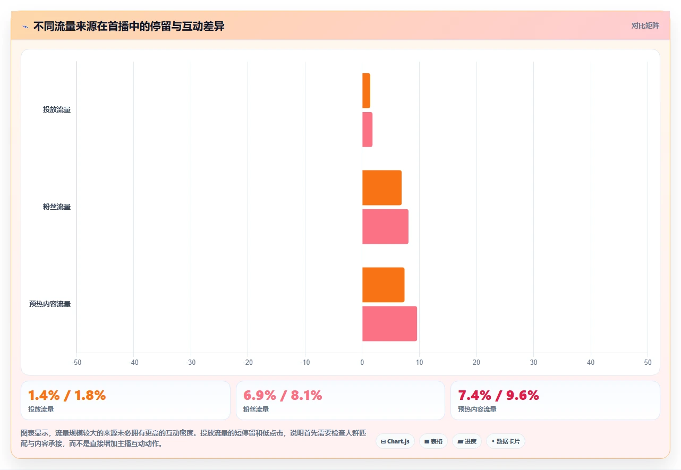Viewport: 681px width, 470px height.
Task: Click the x-axis tick label -40
Action: click(x=133, y=363)
